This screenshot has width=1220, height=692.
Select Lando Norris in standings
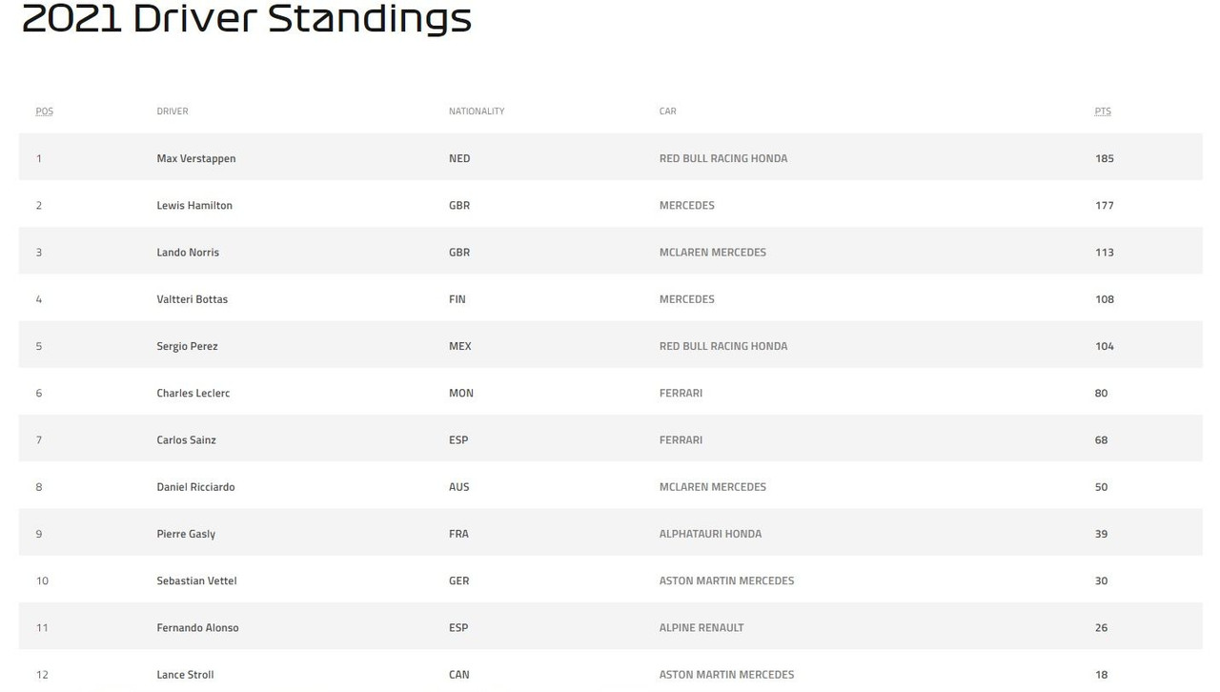click(188, 252)
